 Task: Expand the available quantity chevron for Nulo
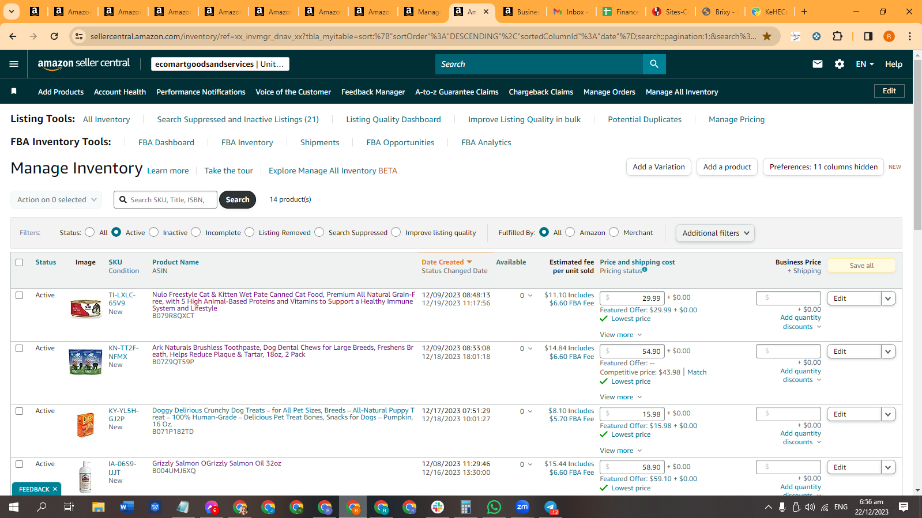coord(530,296)
